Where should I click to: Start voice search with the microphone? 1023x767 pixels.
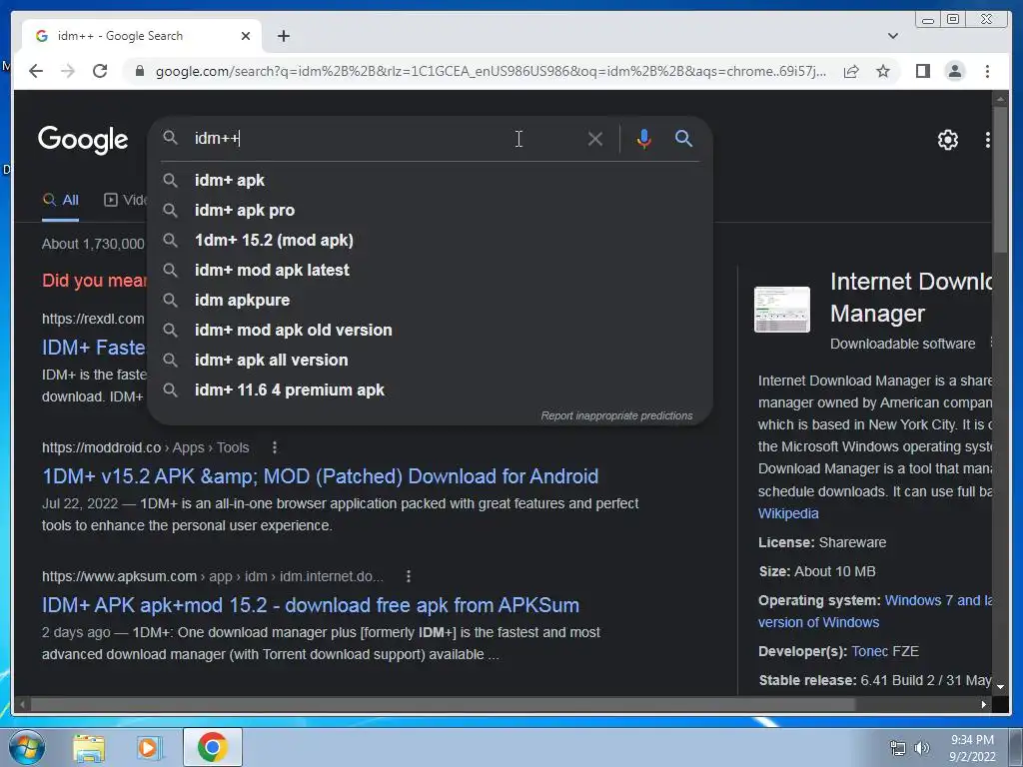tap(644, 138)
